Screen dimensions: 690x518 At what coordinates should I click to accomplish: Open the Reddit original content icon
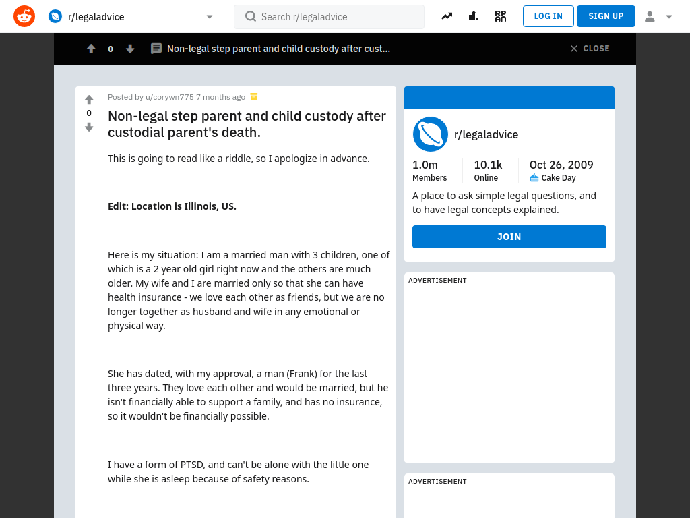tap(501, 16)
